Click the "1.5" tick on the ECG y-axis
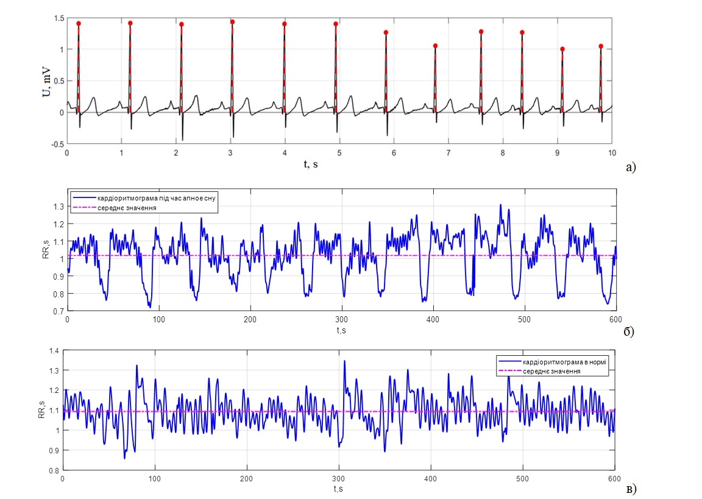This screenshot has width=702, height=499. point(58,18)
